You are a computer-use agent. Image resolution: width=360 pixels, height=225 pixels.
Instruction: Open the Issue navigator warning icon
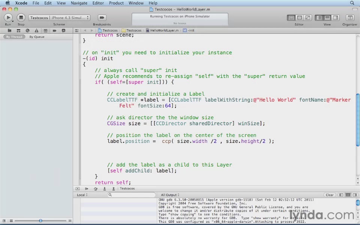36,30
